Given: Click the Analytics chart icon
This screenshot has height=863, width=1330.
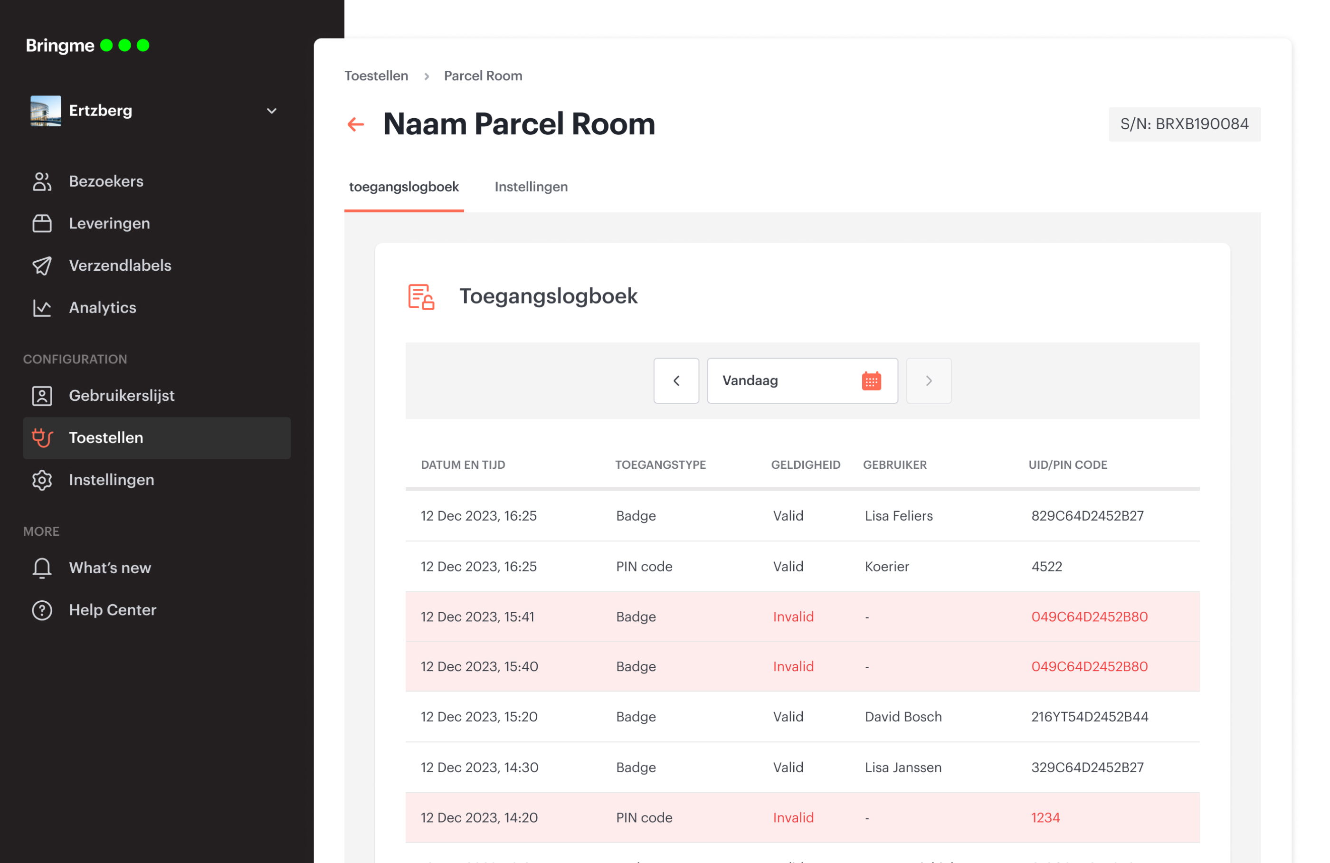Looking at the screenshot, I should [x=42, y=307].
